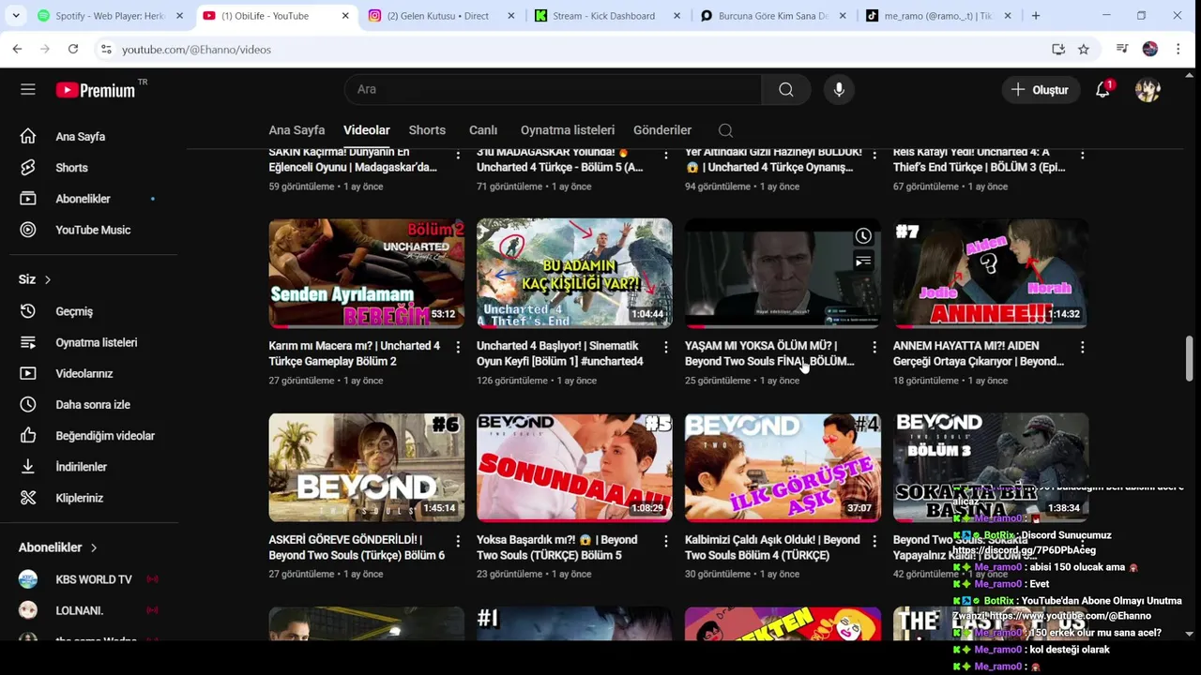Open Klipleriniz in sidebar
The image size is (1201, 675).
click(x=89, y=498)
